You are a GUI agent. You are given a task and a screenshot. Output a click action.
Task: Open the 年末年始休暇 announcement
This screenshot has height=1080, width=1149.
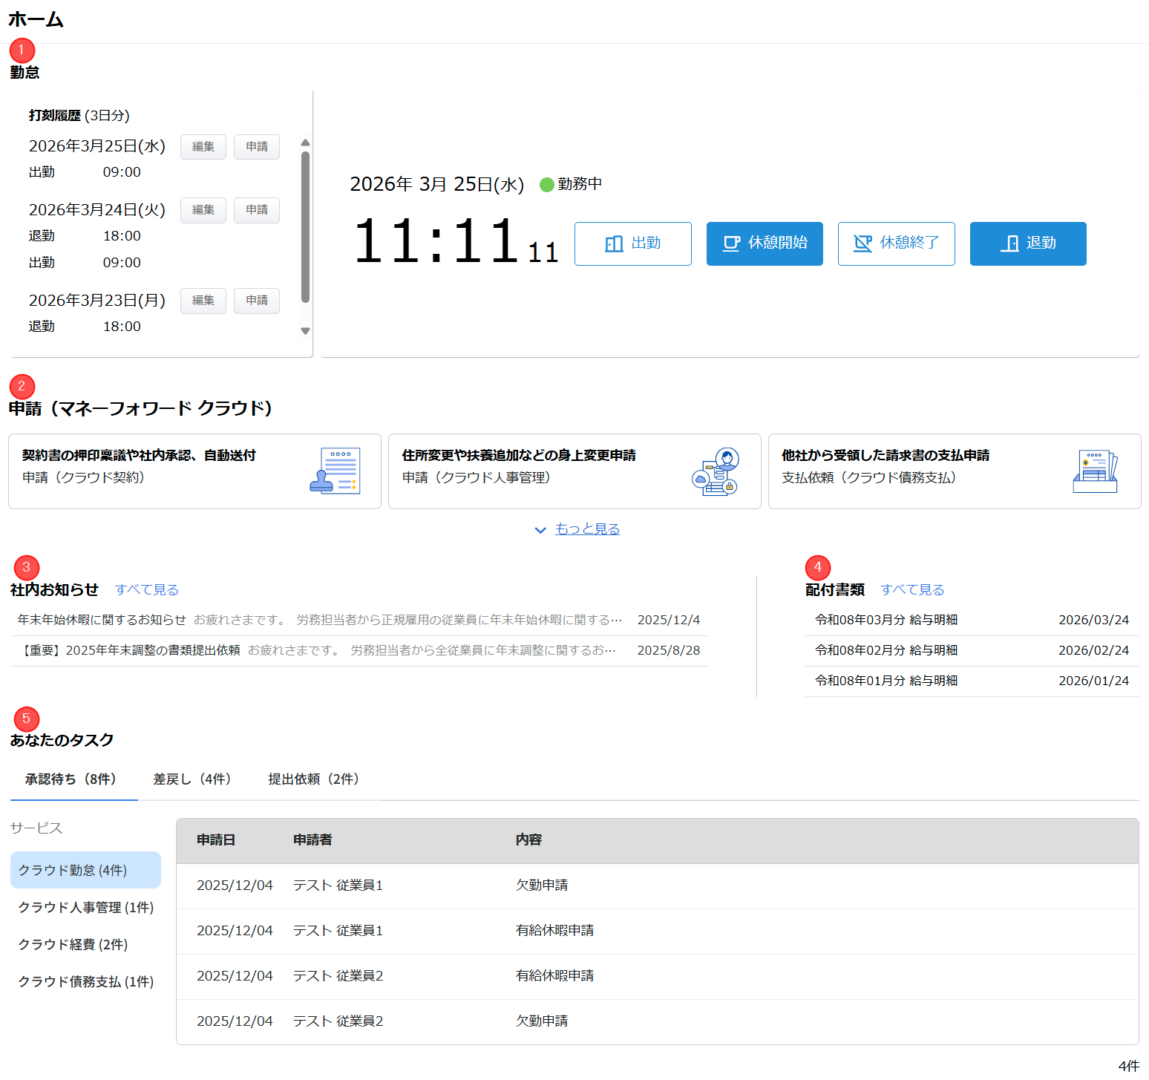click(x=102, y=620)
